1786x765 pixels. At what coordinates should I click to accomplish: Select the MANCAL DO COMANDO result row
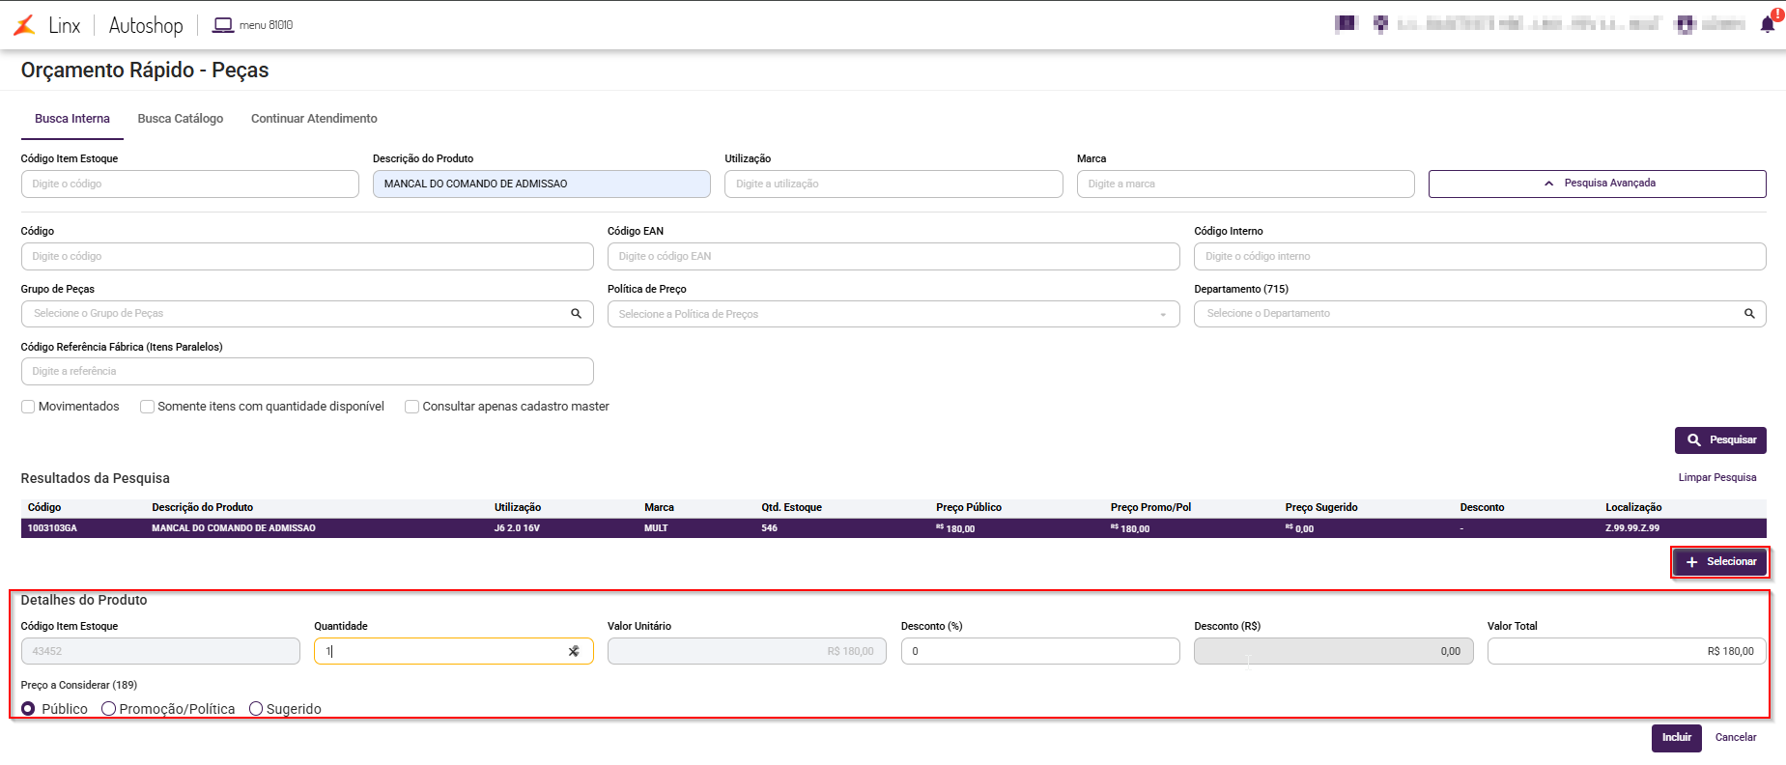(580, 528)
